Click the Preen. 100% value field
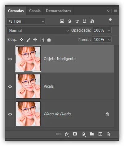Screen dimensions: 124x146 (100, 40)
